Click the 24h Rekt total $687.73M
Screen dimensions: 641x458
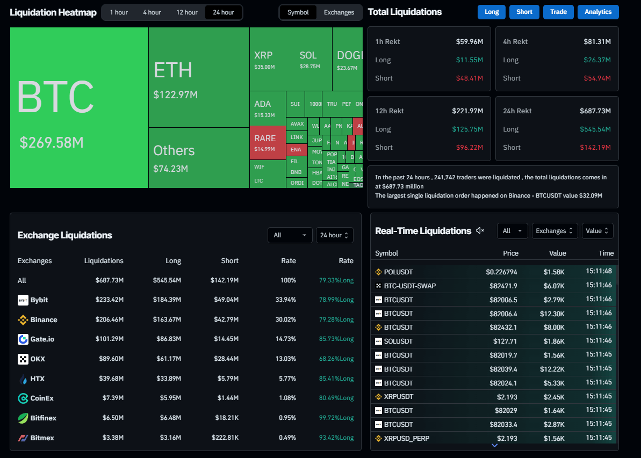tap(595, 111)
